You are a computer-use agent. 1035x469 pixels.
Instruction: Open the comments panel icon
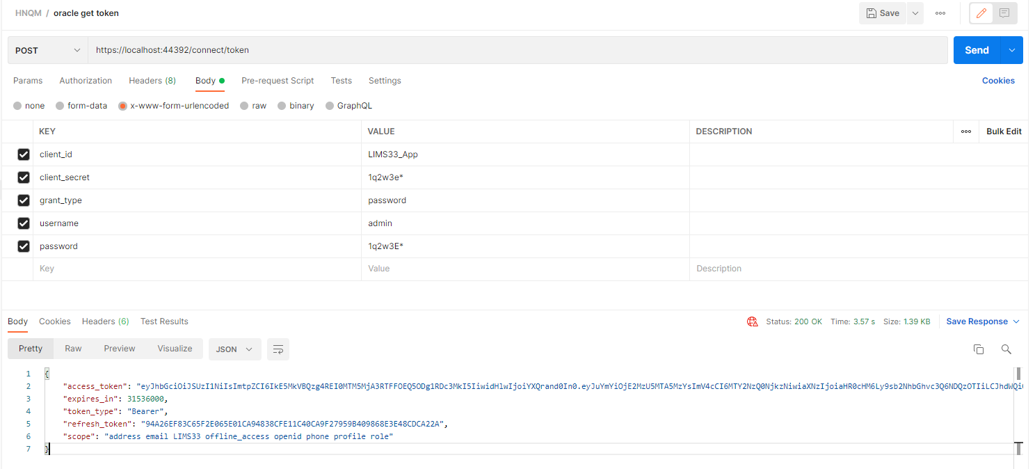coord(1004,13)
